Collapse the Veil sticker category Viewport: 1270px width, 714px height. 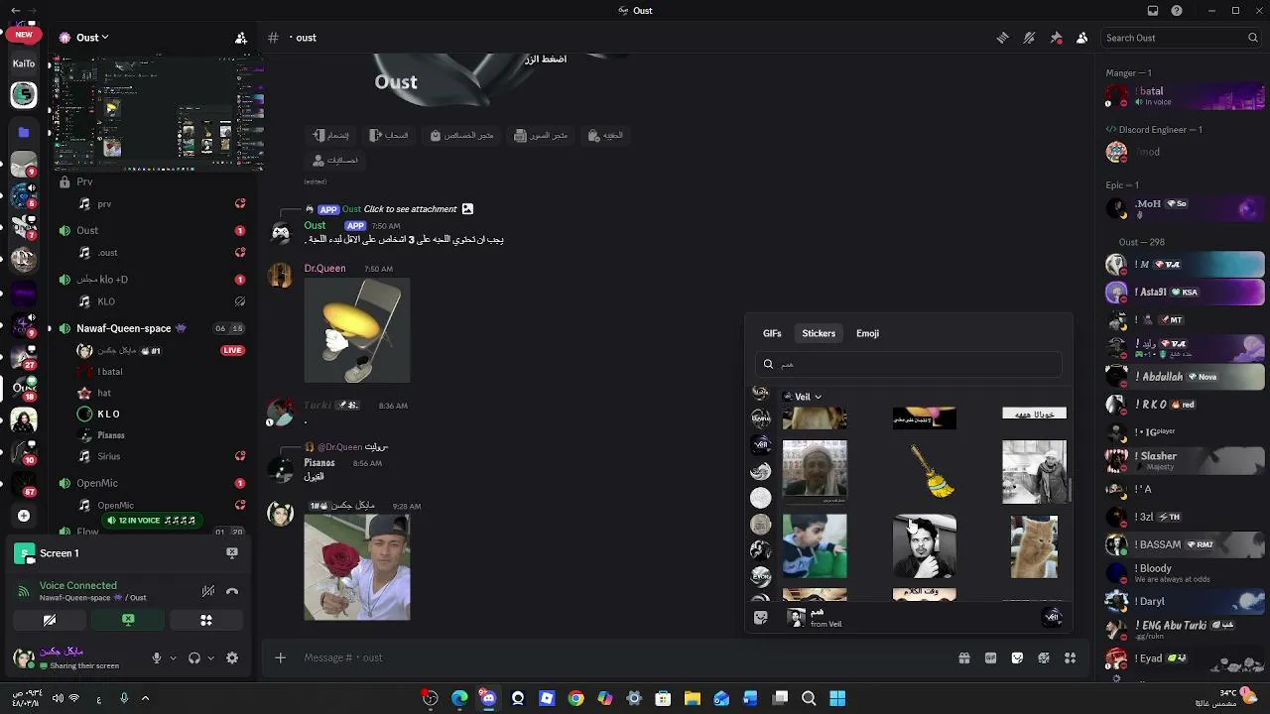(x=803, y=397)
